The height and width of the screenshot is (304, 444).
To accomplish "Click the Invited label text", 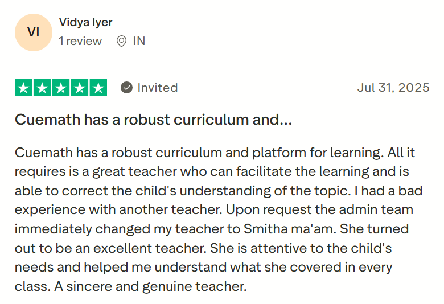I will coord(158,88).
